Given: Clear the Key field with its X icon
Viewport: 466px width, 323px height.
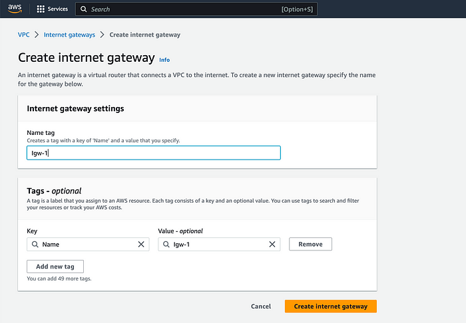Looking at the screenshot, I should [141, 244].
